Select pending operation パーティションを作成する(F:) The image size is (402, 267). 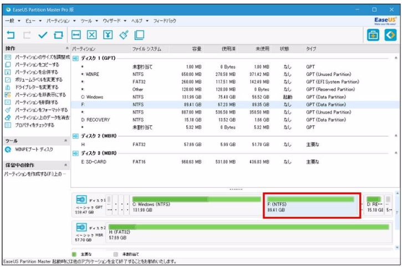[35, 174]
